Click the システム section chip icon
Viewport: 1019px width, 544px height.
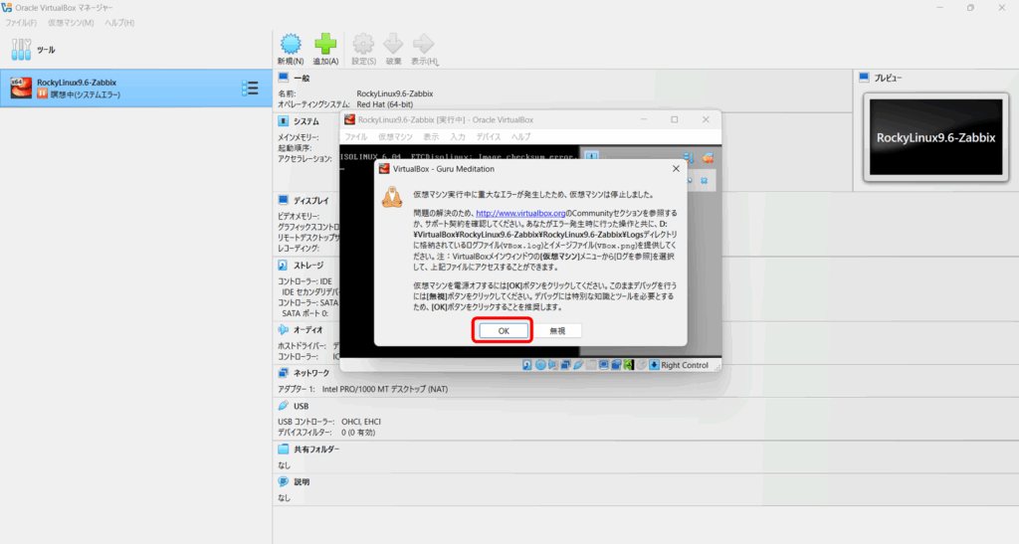(x=284, y=121)
